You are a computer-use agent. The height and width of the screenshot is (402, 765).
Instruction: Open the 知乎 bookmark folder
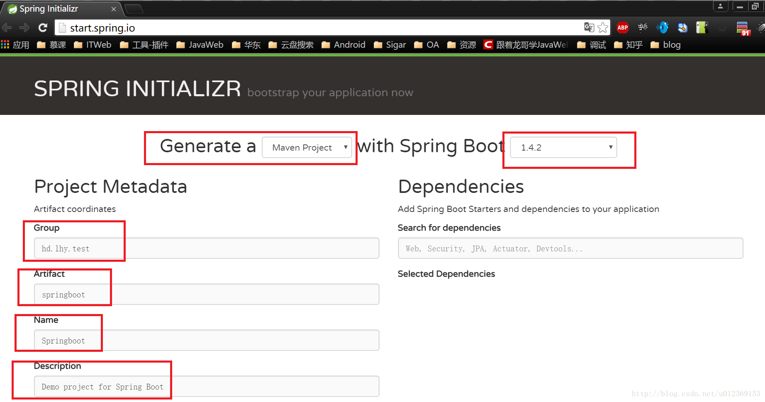(x=628, y=45)
